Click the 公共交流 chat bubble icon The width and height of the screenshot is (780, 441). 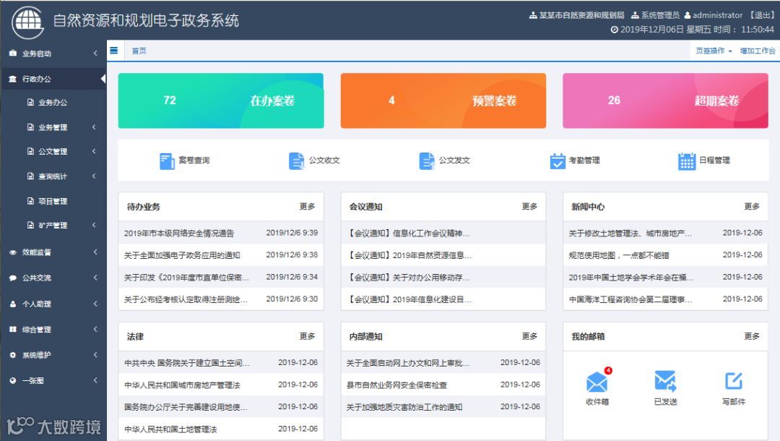[13, 278]
